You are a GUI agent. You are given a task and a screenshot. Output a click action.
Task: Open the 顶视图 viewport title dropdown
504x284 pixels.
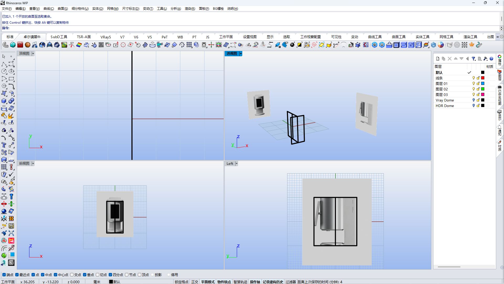point(33,54)
